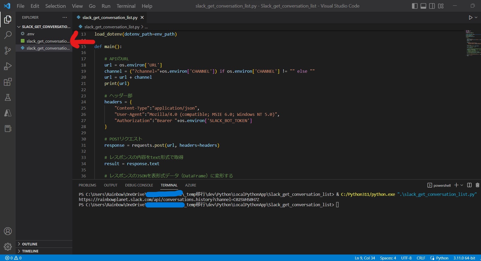
Task: Switch to the DEBUG CONSOLE tab
Action: click(139, 185)
